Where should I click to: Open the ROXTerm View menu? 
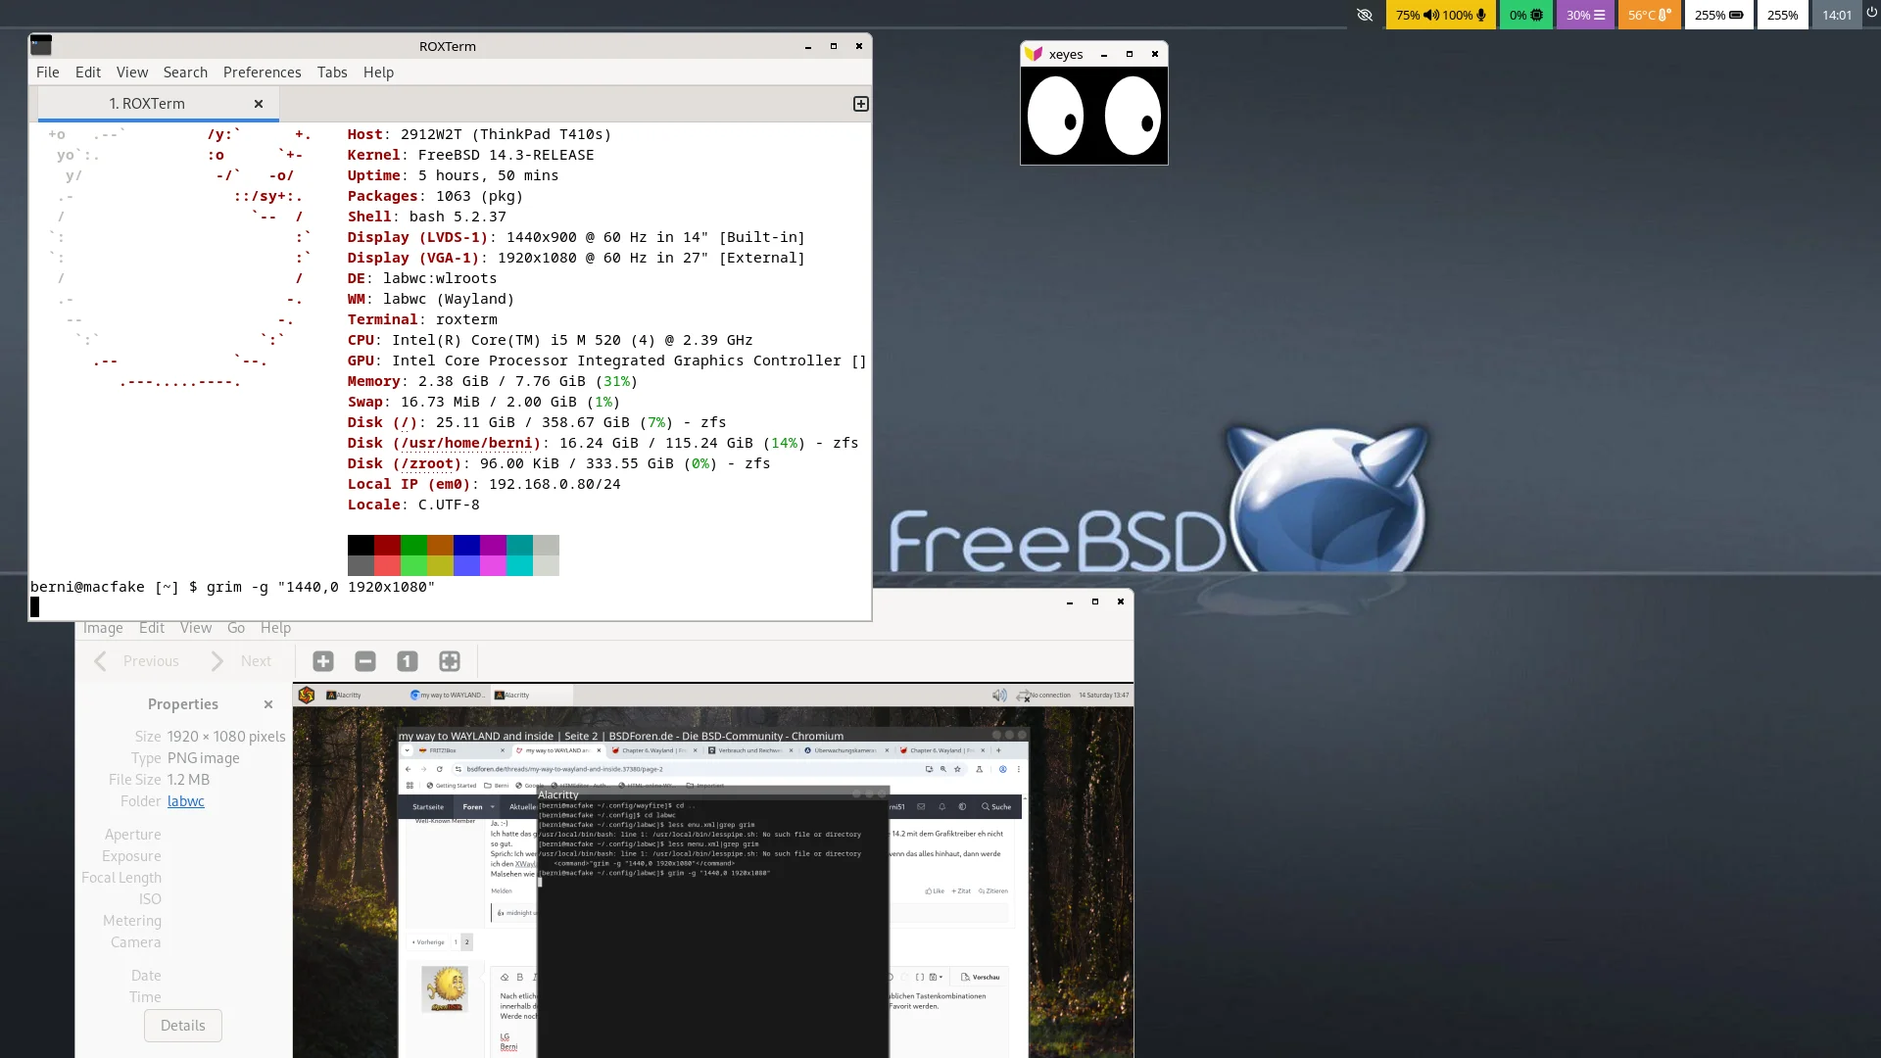click(x=132, y=72)
